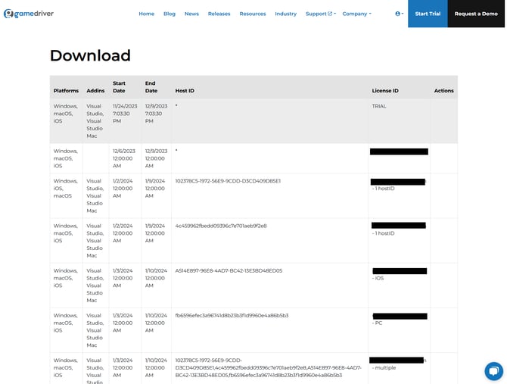The width and height of the screenshot is (507, 384).
Task: Click the gamedriver logo
Action: tap(29, 14)
